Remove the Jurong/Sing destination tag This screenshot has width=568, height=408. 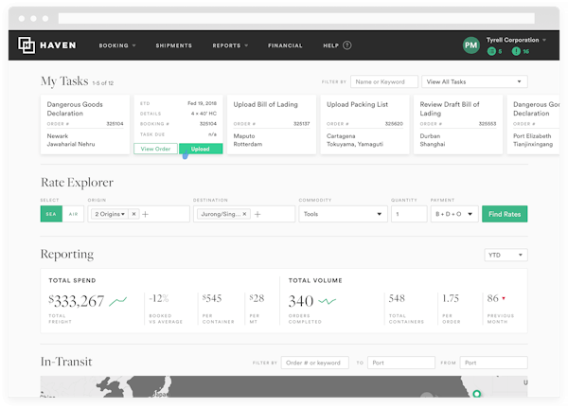tap(245, 215)
